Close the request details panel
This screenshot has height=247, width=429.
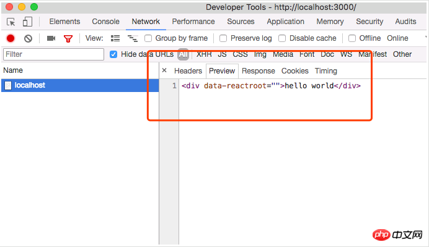pyautogui.click(x=164, y=70)
